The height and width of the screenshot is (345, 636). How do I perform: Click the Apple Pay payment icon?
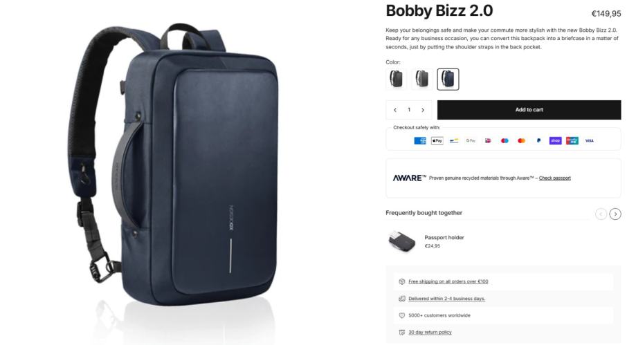click(437, 140)
